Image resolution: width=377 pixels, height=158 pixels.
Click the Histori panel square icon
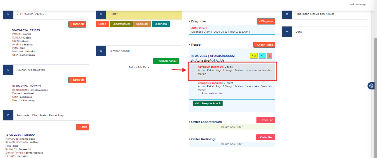point(101,14)
